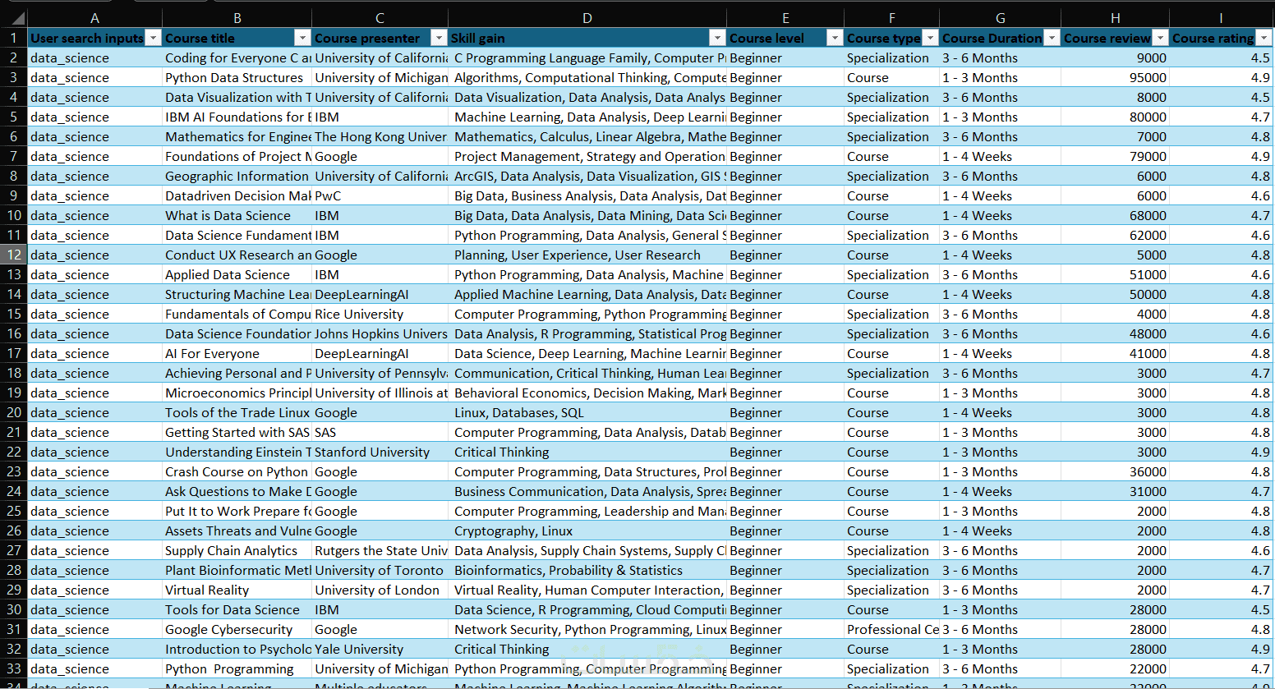This screenshot has width=1275, height=689.
Task: Click cell 'Yale University'
Action: pyautogui.click(x=380, y=649)
